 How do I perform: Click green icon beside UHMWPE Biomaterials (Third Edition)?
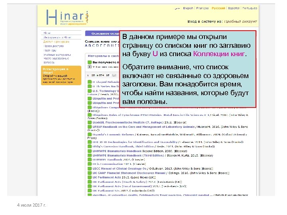pos(90,155)
